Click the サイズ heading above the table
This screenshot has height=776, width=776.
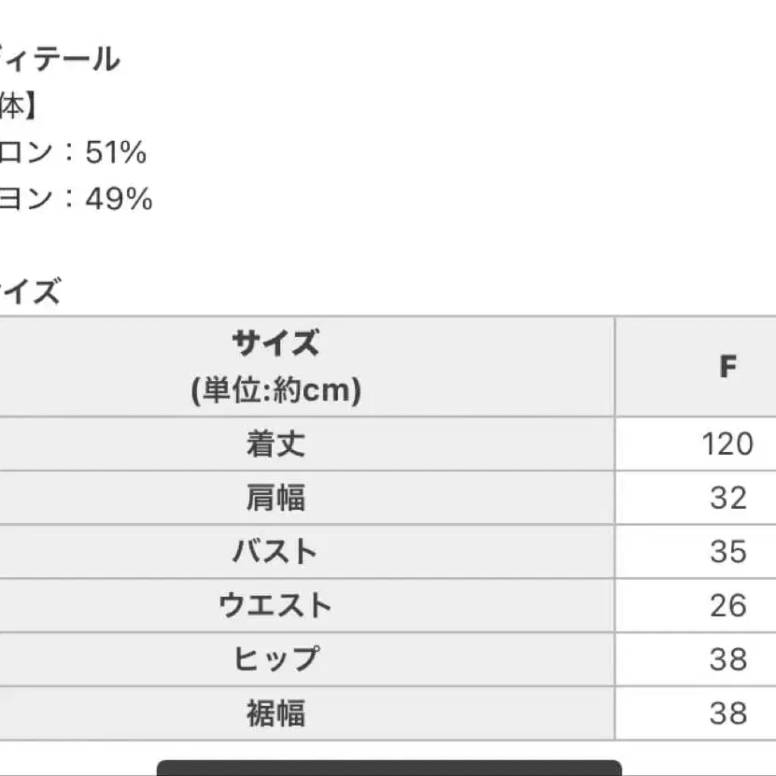30,291
